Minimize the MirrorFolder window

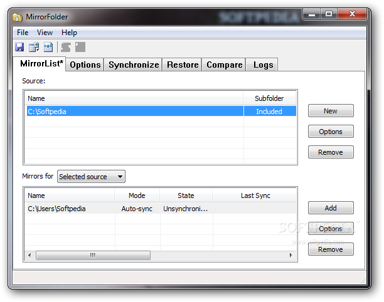(x=311, y=14)
